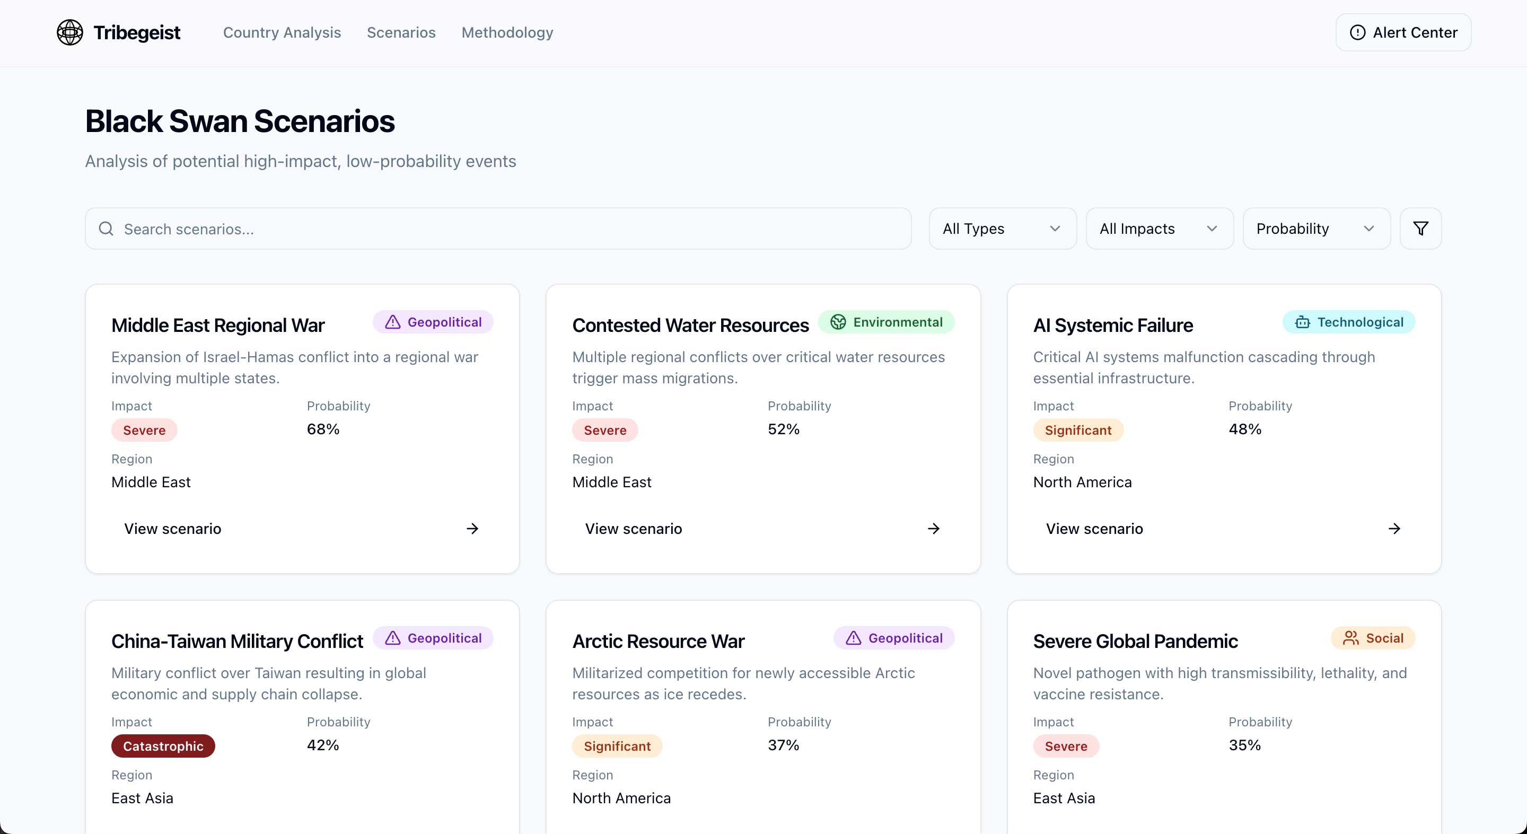Click the search magnifier icon

106,229
